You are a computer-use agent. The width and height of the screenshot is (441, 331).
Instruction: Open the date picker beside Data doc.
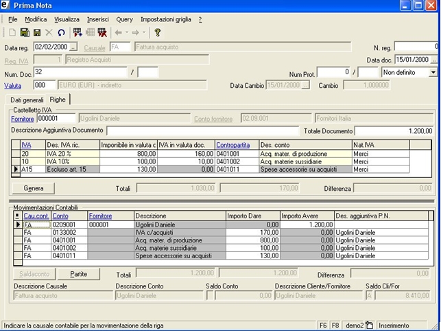pyautogui.click(x=433, y=60)
